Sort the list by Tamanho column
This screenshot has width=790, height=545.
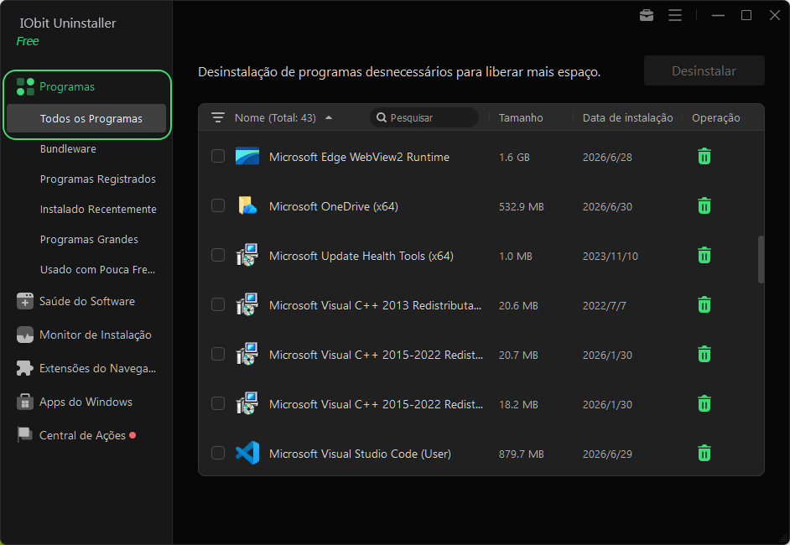click(x=521, y=118)
